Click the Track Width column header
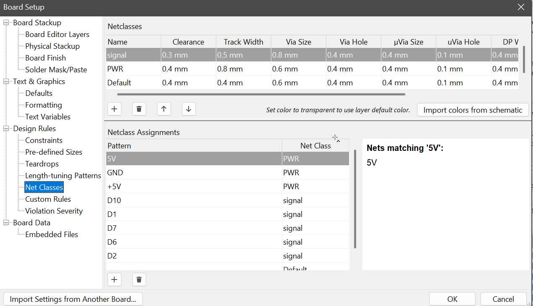Viewport: 533px width, 306px height. click(x=243, y=42)
